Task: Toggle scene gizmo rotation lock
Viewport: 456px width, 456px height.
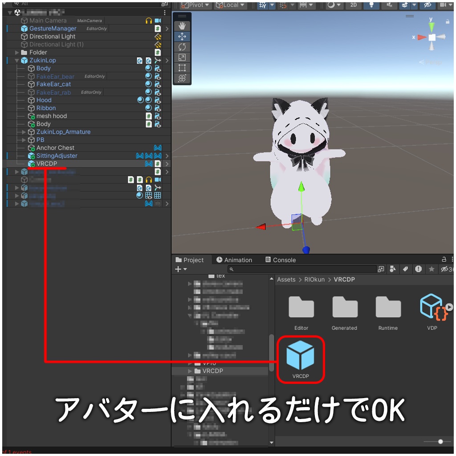Action: click(x=447, y=21)
